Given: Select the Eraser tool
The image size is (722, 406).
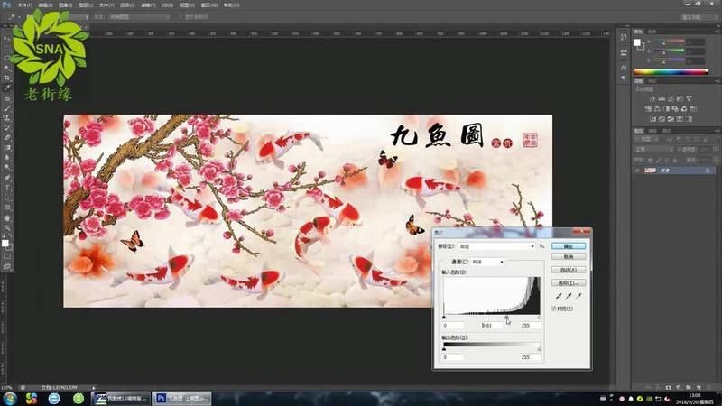Looking at the screenshot, I should coord(7,138).
